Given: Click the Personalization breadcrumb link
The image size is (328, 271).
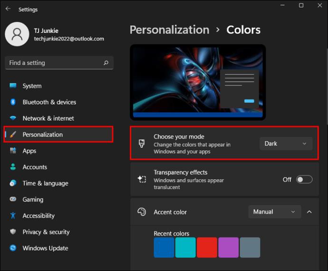Looking at the screenshot, I should (169, 30).
